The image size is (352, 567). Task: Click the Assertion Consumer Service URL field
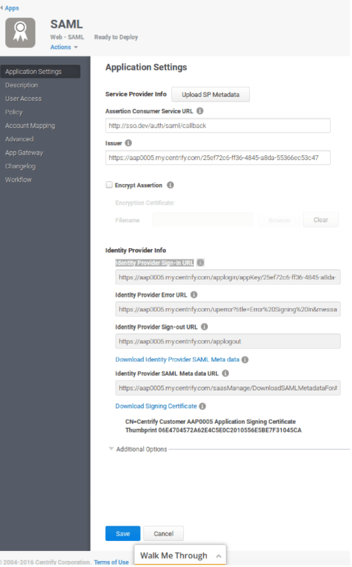pyautogui.click(x=218, y=126)
